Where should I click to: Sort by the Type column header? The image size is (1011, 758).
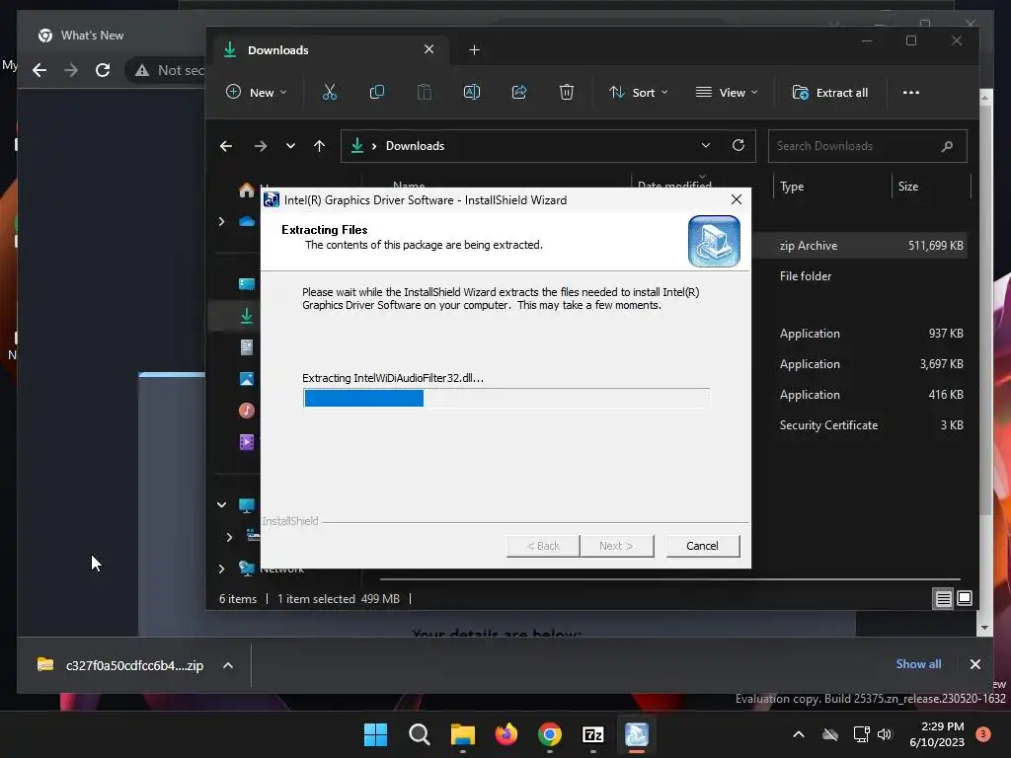(x=831, y=187)
